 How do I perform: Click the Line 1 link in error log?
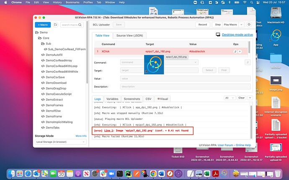pyautogui.click(x=108, y=131)
